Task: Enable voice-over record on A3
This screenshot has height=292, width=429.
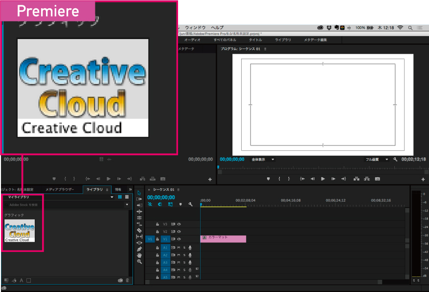Action: pyautogui.click(x=190, y=263)
